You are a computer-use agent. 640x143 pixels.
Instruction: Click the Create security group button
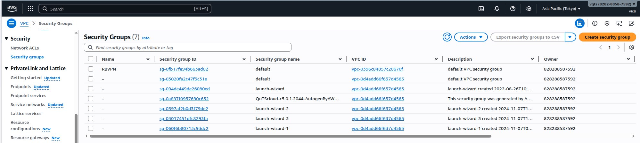(x=607, y=37)
